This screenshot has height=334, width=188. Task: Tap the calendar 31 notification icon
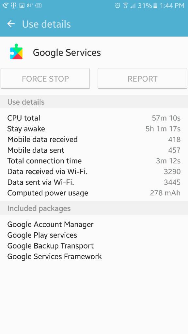(39, 6)
